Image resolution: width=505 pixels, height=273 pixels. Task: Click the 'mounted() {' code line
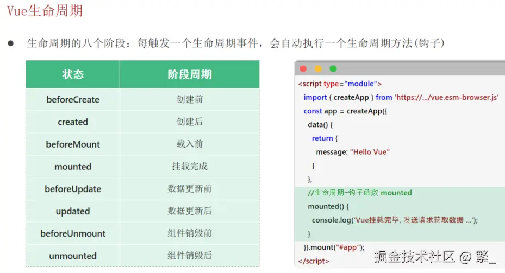click(x=328, y=206)
